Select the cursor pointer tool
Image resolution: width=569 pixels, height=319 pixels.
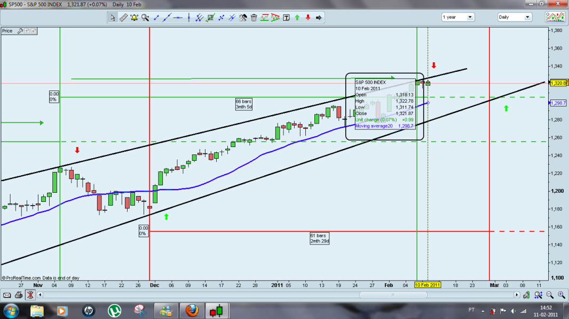pyautogui.click(x=113, y=18)
